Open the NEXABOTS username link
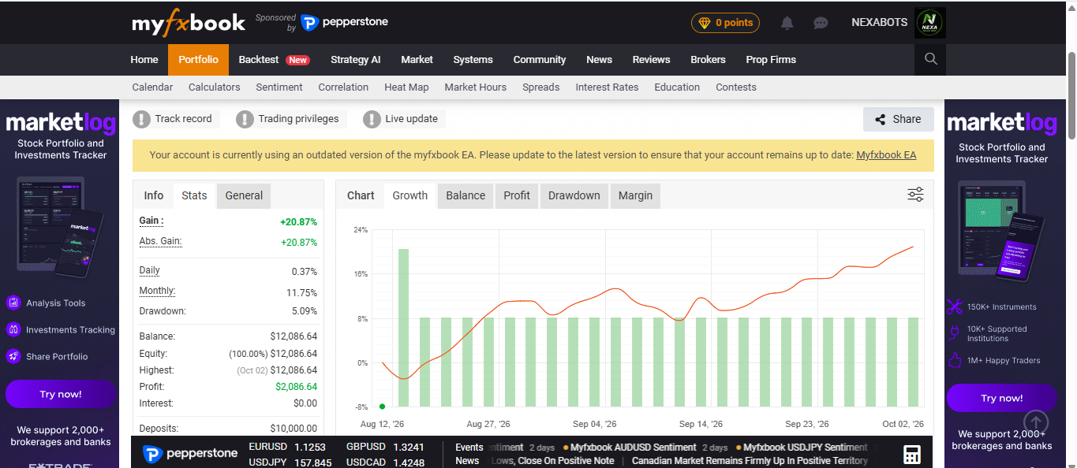The image size is (1077, 468). point(879,22)
